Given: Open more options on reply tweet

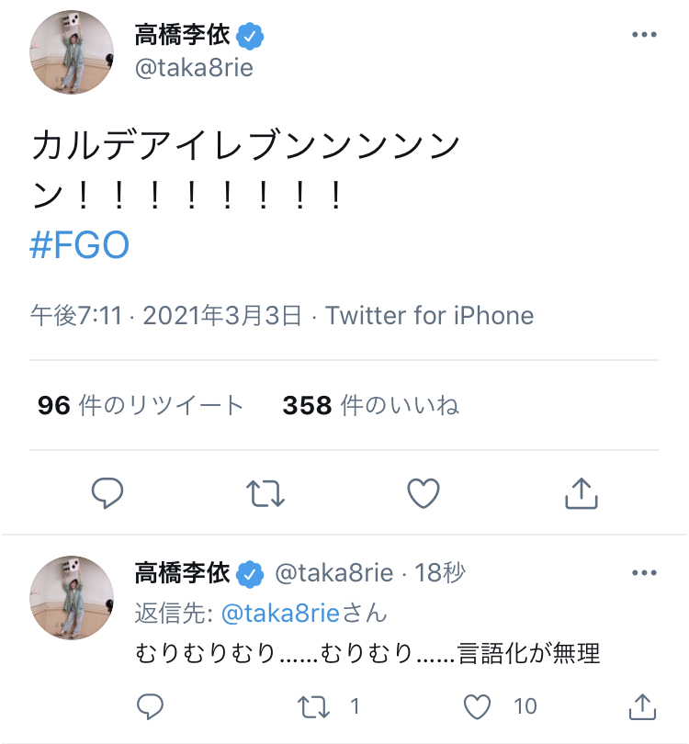Looking at the screenshot, I should (644, 573).
